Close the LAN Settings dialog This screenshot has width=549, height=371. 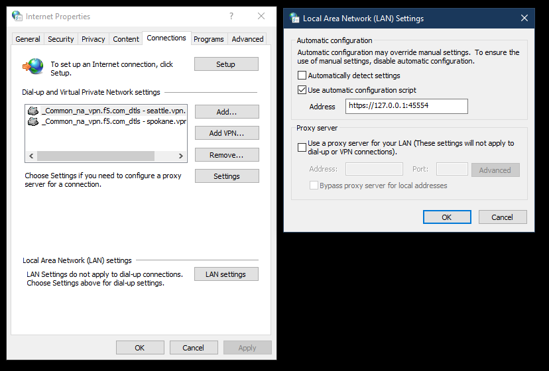(524, 18)
